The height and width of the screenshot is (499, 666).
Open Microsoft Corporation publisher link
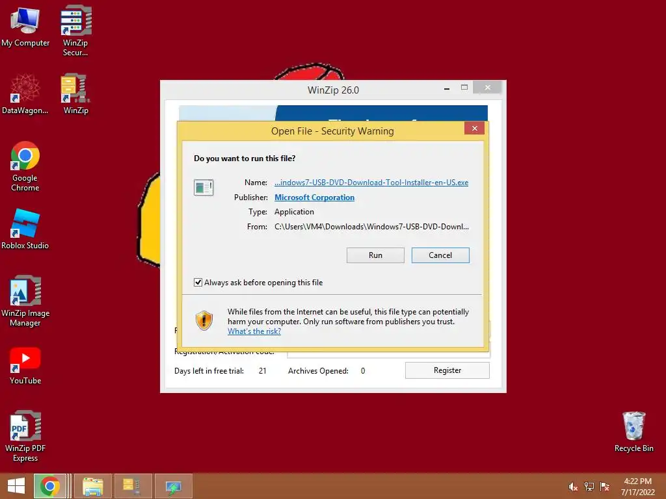(314, 198)
